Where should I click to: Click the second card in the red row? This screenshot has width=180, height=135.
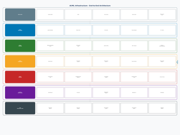78,77
